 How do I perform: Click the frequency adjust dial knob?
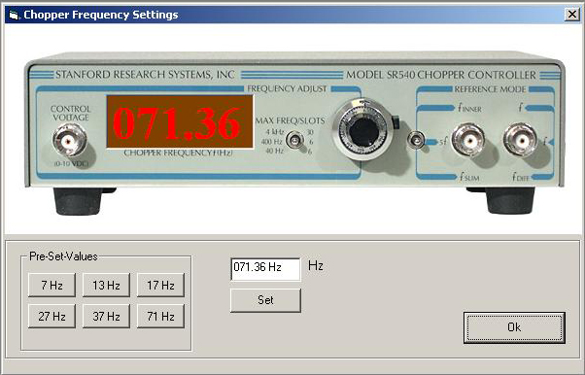click(363, 131)
